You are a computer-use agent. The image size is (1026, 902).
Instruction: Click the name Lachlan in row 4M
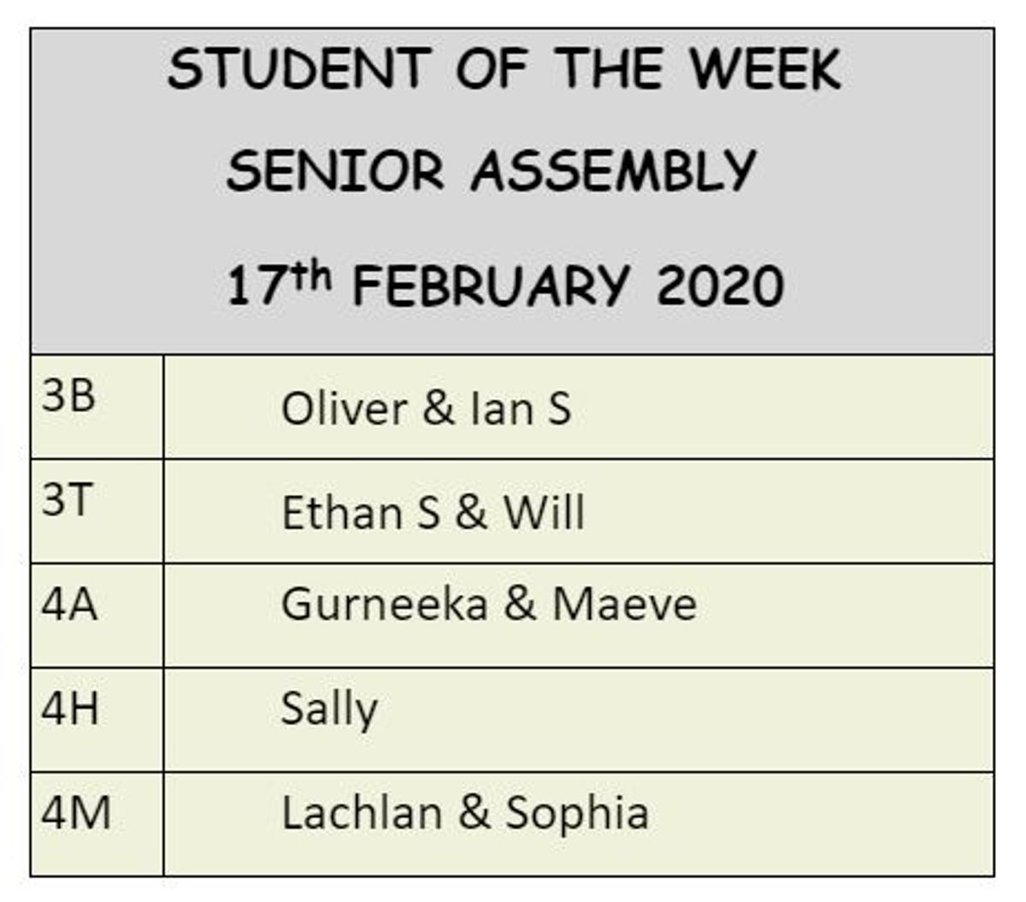pyautogui.click(x=362, y=813)
